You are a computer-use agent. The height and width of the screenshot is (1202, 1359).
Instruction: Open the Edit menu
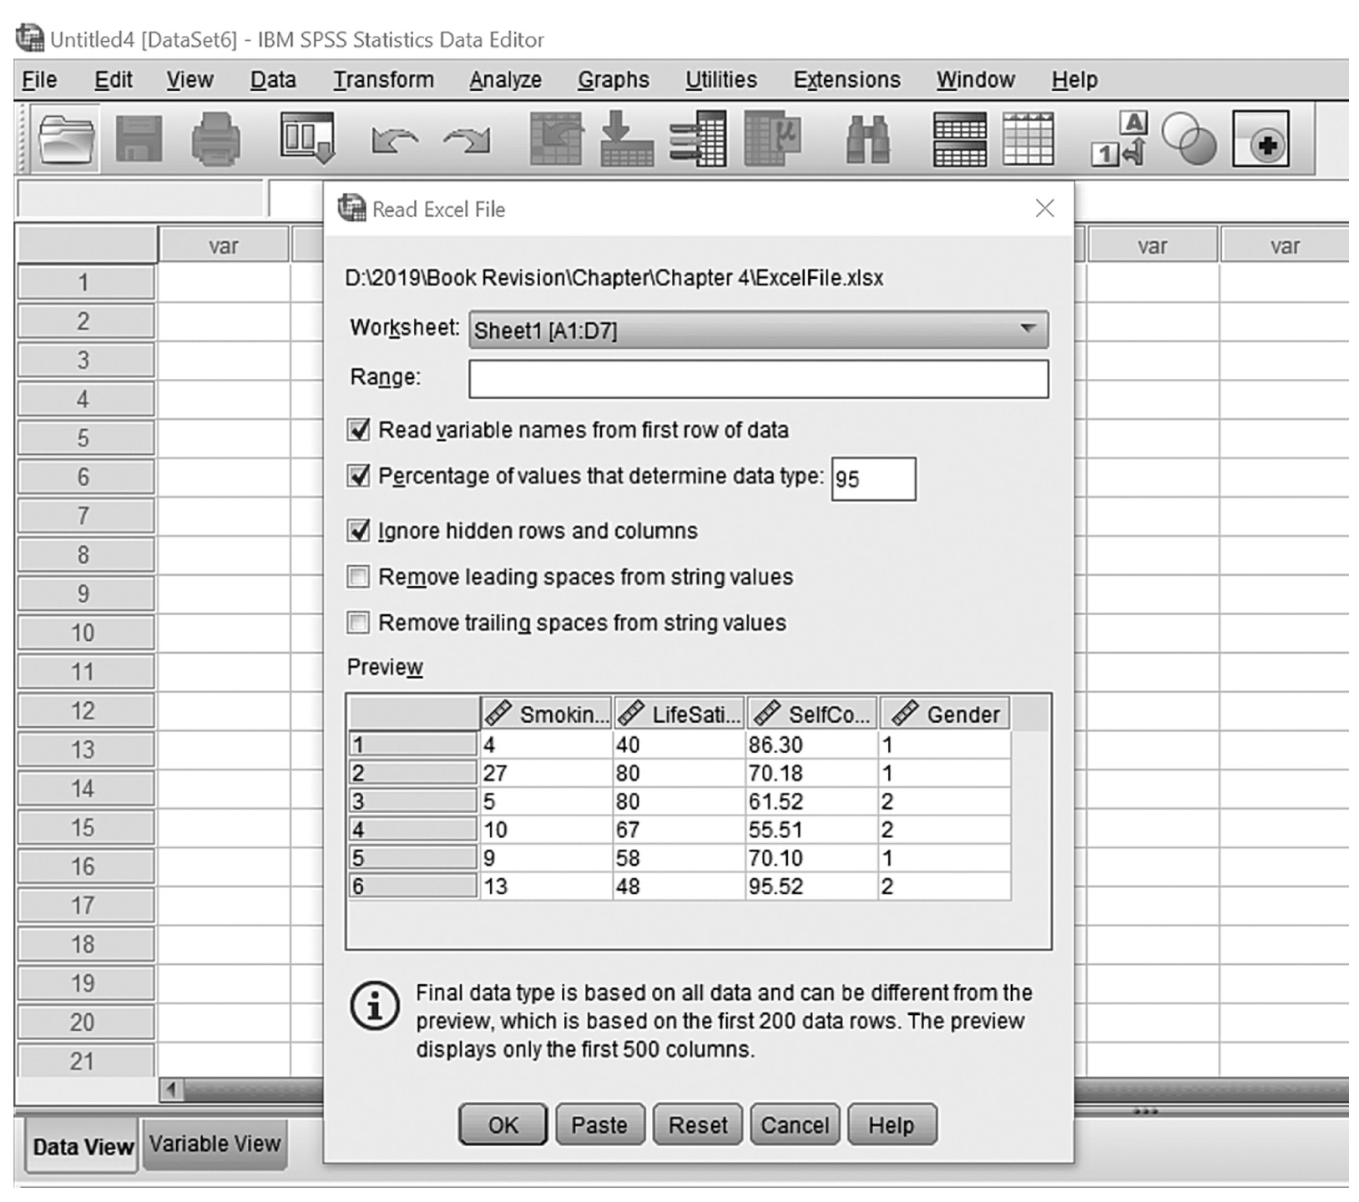(114, 79)
